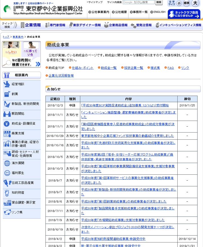Open the 採択企業一覧 tab link
This screenshot has height=247, width=203.
click(x=134, y=68)
